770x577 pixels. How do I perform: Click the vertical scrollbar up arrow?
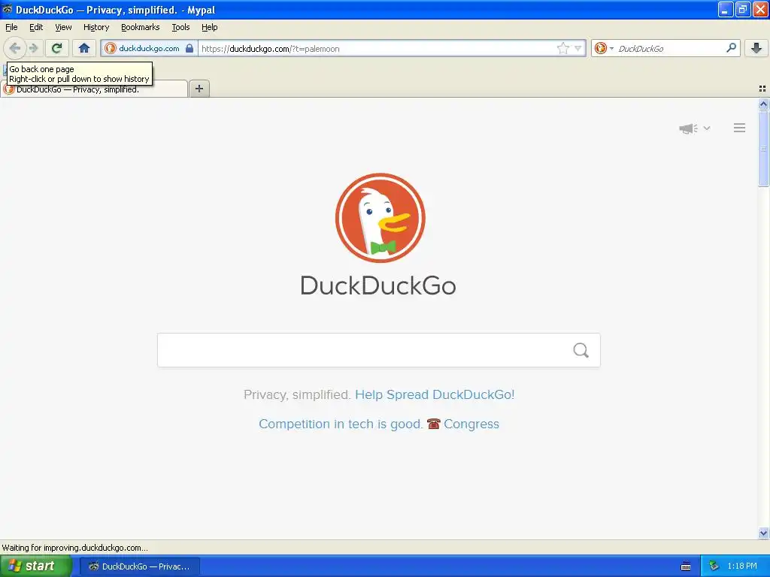[x=763, y=104]
